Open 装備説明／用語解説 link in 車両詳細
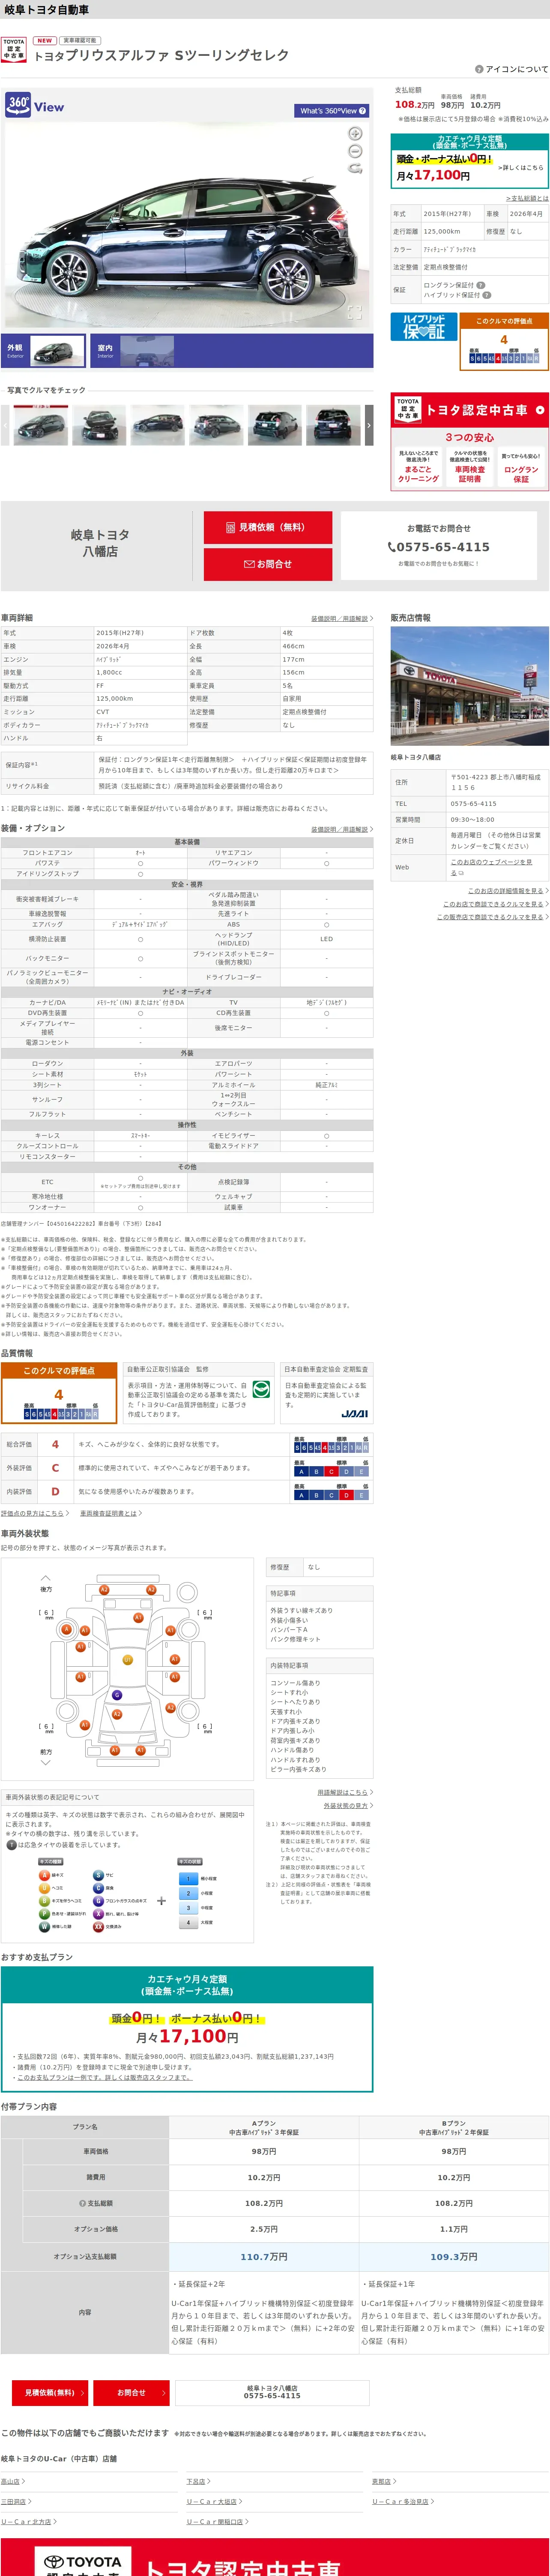550x2576 pixels. 341,619
